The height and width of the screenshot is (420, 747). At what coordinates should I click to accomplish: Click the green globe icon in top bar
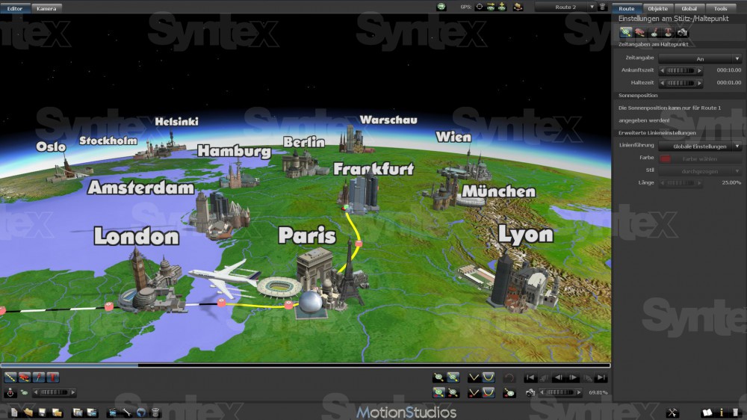tap(441, 7)
